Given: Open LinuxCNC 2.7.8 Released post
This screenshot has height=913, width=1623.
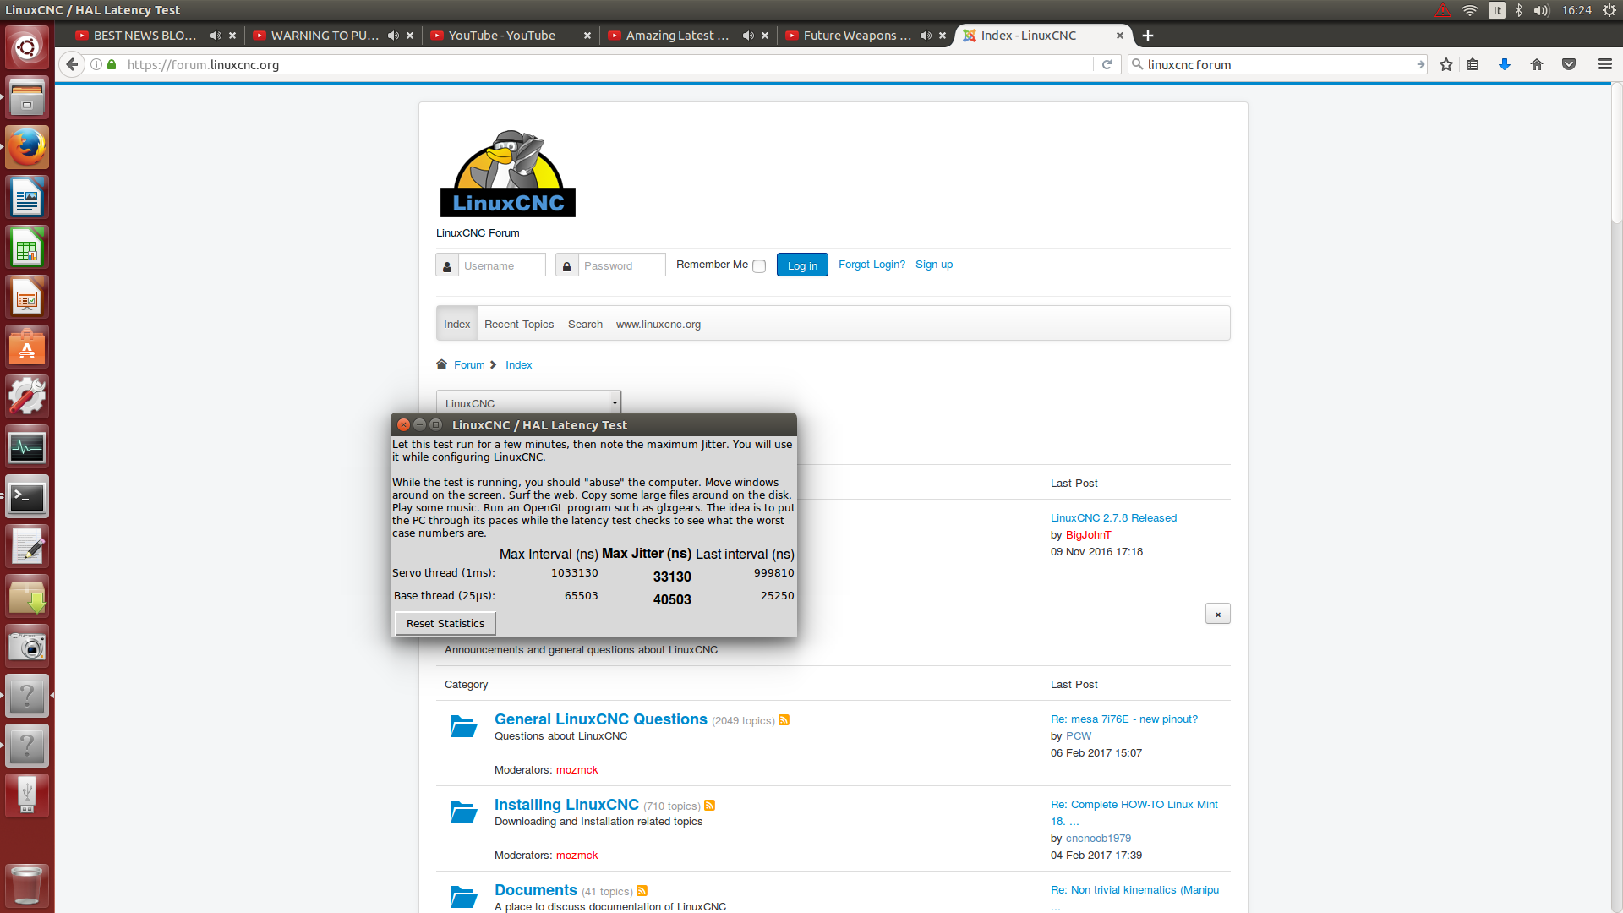Looking at the screenshot, I should tap(1113, 518).
